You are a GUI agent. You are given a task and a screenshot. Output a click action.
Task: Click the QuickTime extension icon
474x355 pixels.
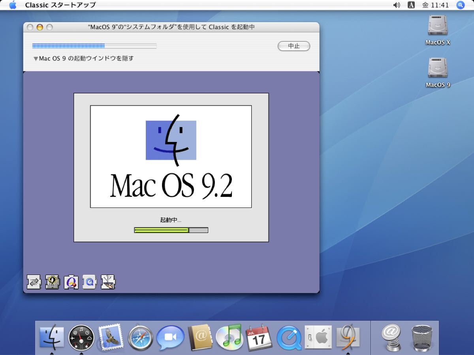[x=90, y=282]
